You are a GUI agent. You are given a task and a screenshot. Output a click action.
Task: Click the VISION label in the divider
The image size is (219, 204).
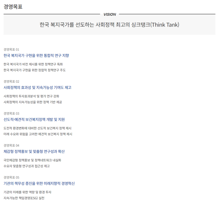109,14
